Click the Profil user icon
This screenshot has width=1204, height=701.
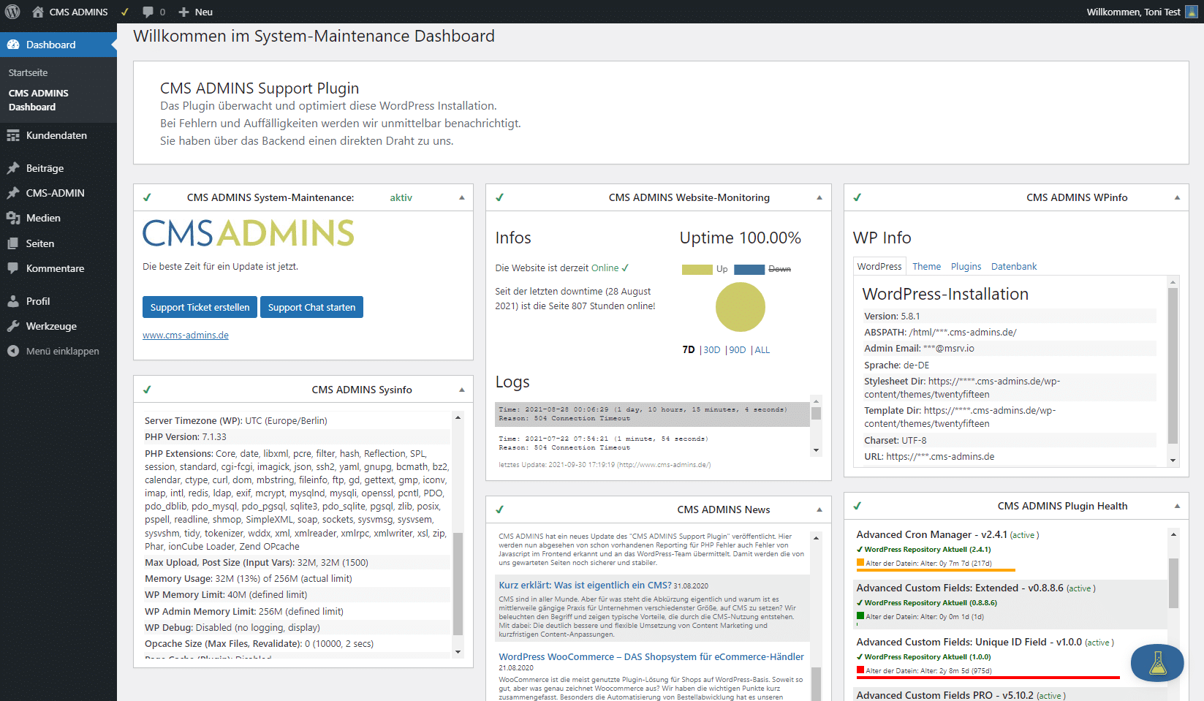click(x=13, y=301)
